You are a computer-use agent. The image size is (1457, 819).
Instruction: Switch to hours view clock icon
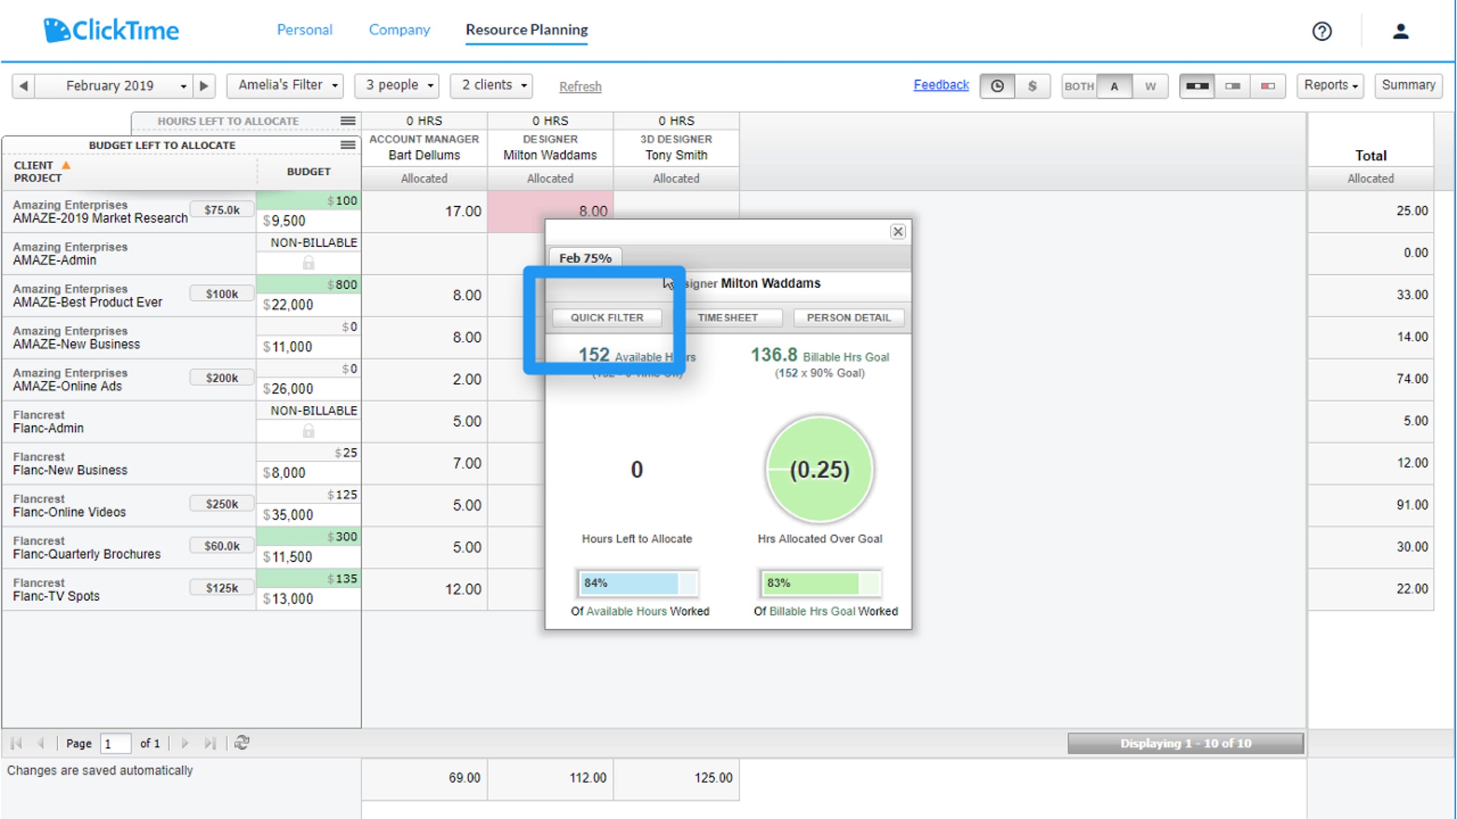click(997, 86)
